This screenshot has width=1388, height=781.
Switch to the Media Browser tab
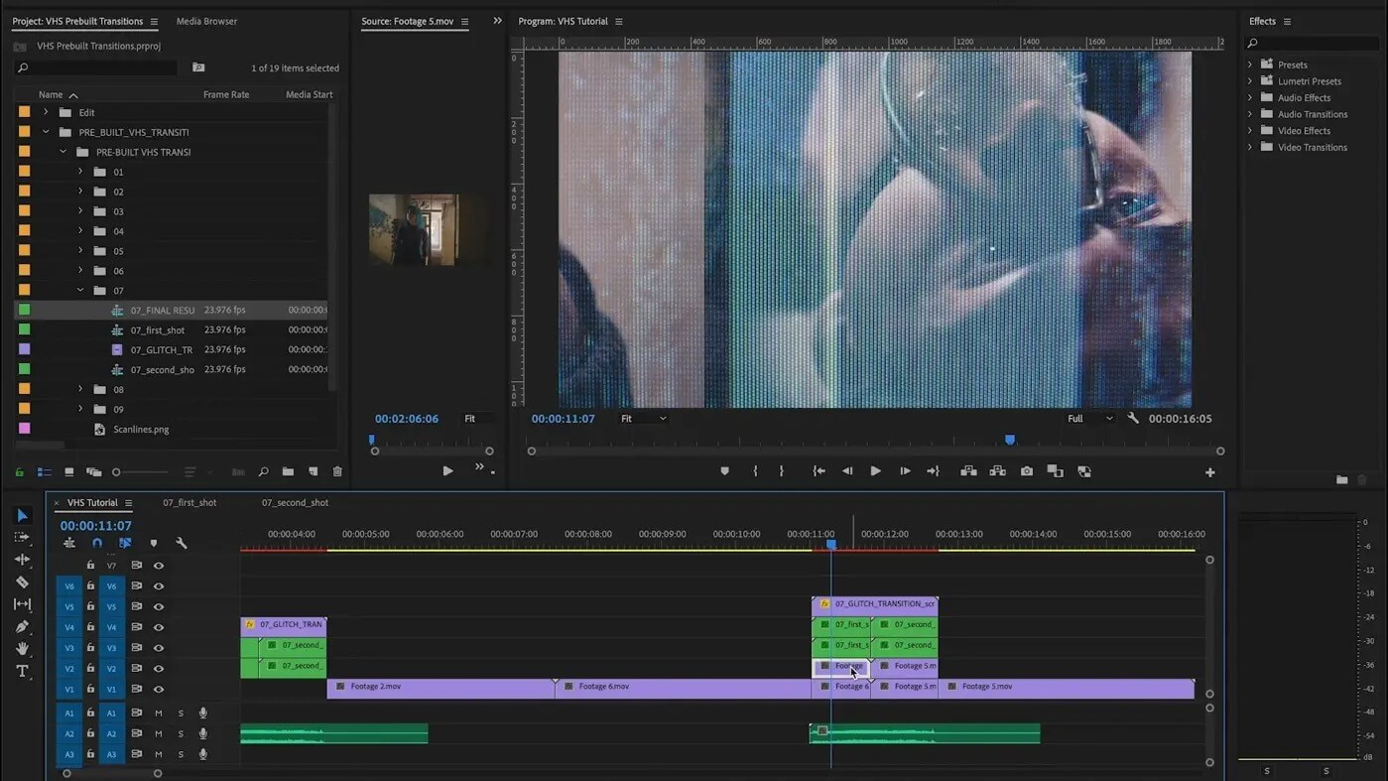click(206, 21)
